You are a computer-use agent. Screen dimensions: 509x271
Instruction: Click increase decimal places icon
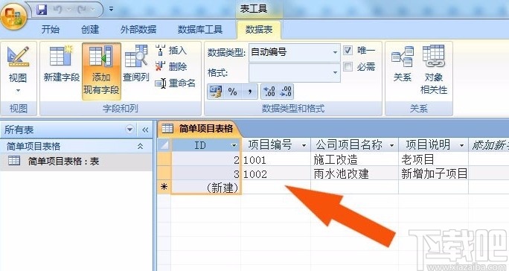pyautogui.click(x=269, y=92)
